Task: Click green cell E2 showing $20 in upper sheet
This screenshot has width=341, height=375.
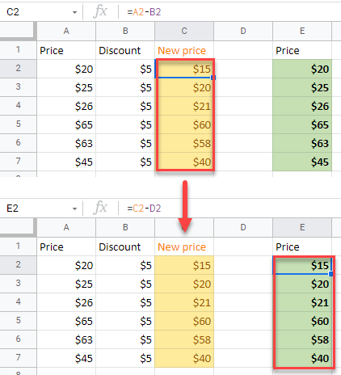Action: (302, 69)
